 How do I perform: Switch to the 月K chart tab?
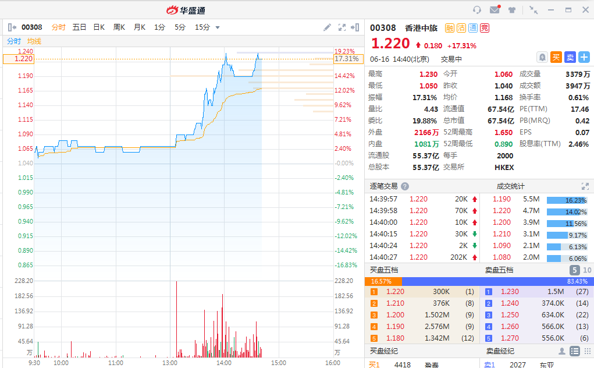tap(140, 27)
